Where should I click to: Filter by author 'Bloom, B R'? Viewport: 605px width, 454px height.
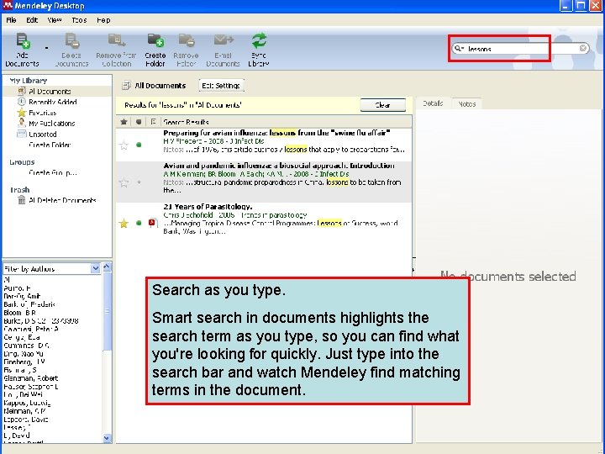pos(19,313)
